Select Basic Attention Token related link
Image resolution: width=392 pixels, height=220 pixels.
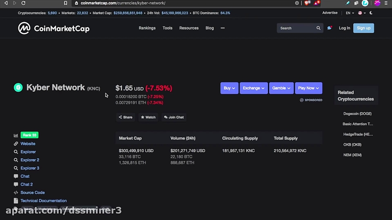click(x=358, y=124)
